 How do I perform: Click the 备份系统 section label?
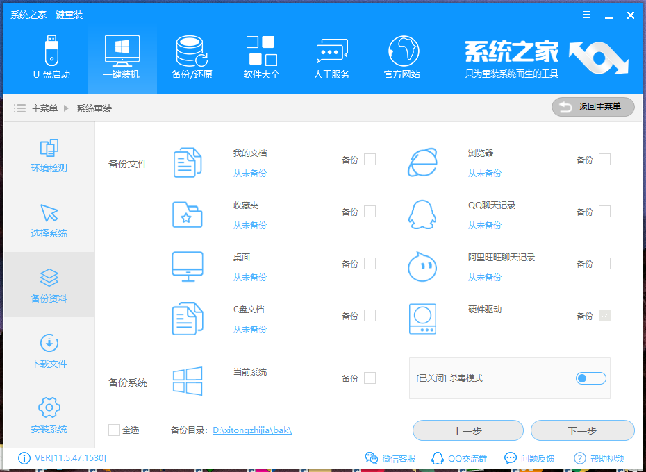[128, 382]
